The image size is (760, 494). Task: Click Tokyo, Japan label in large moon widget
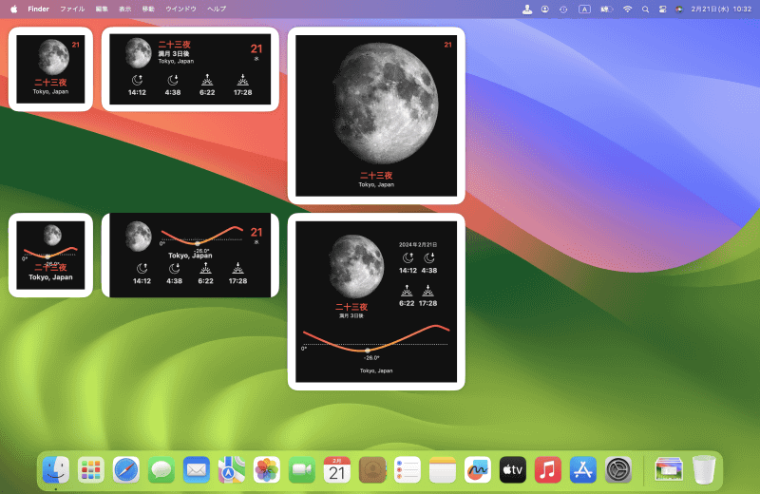(376, 184)
